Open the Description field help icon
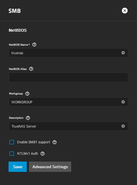The width and height of the screenshot is (137, 185). [x=28, y=118]
